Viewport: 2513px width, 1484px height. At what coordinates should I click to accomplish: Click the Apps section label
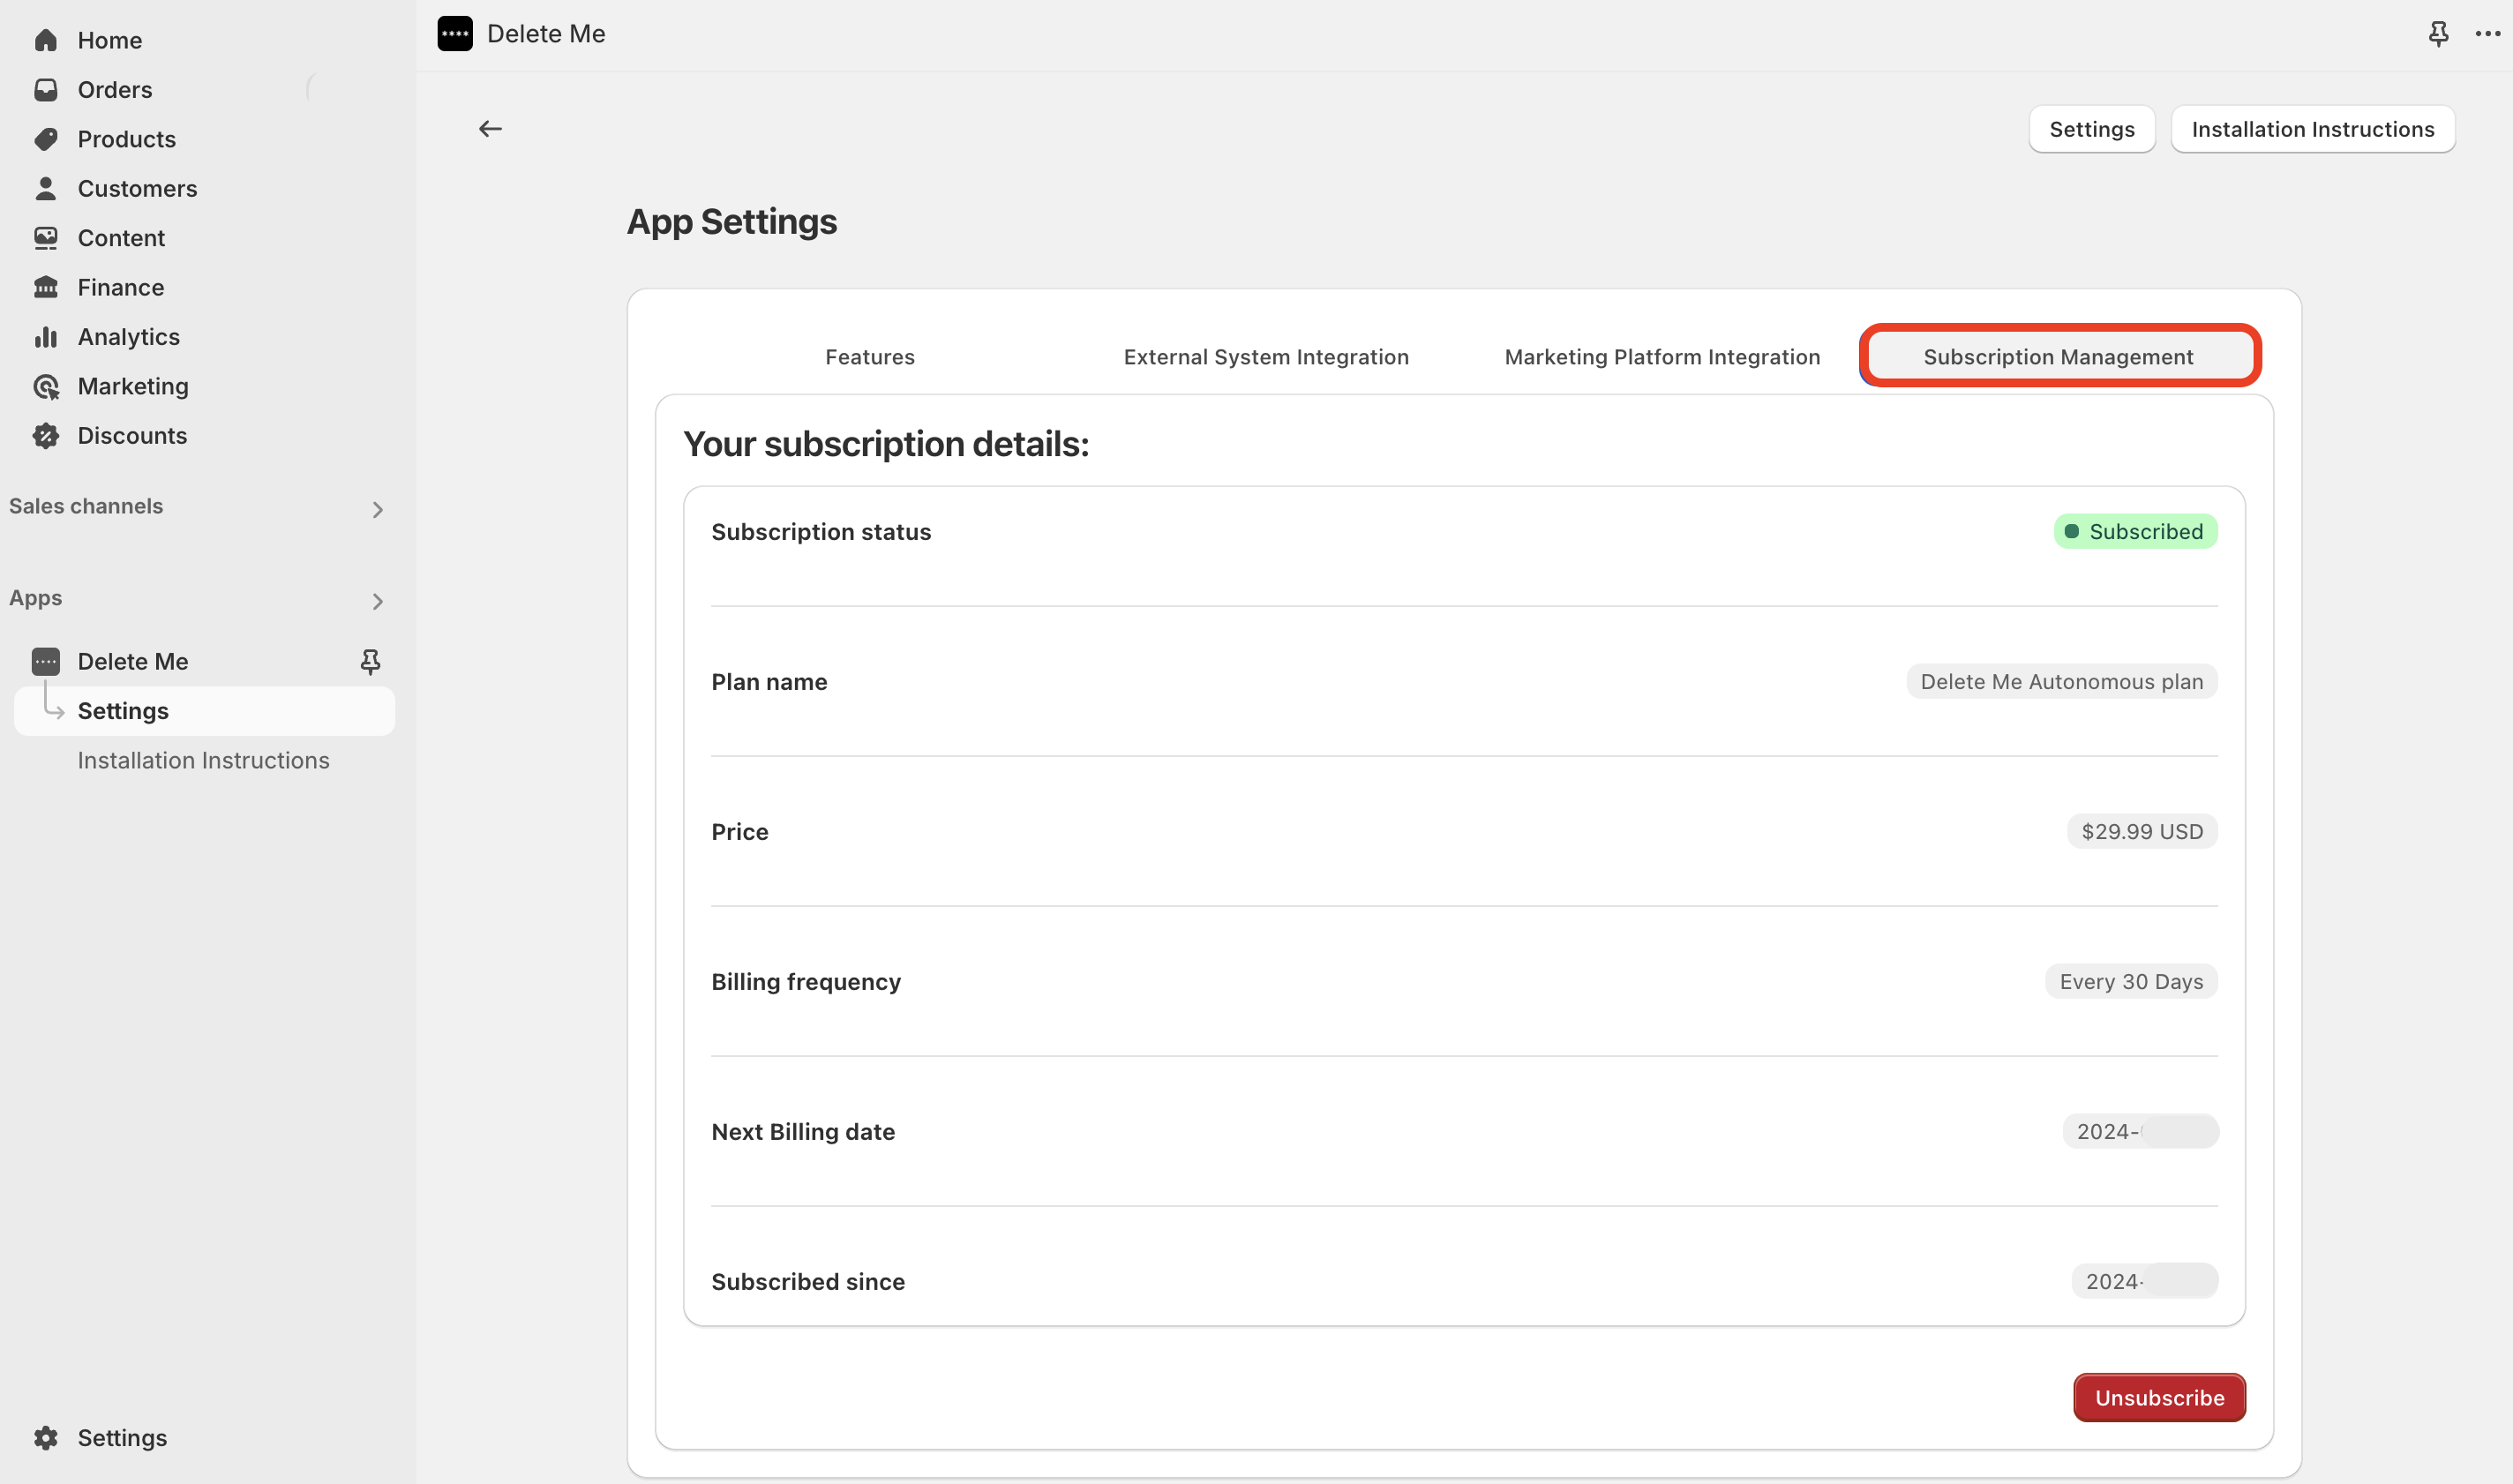point(36,598)
